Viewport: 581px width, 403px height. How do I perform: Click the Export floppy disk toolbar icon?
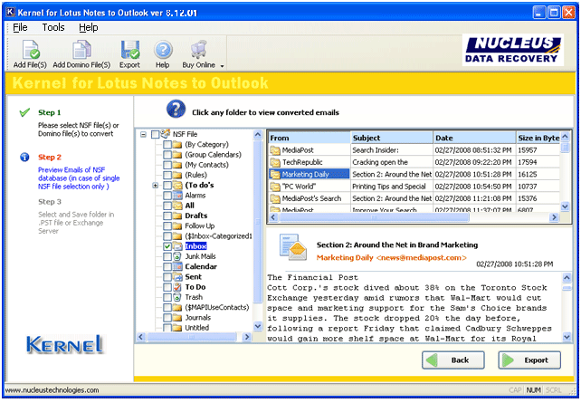click(x=130, y=50)
